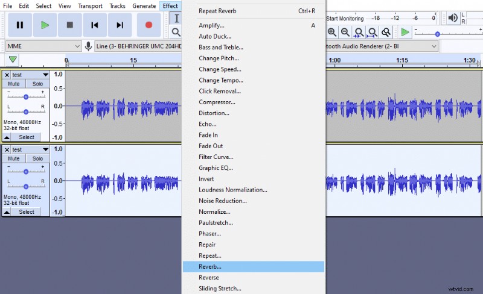Click the green timeline pin playhead icon
Viewport: 483px width, 294px height.
[13, 59]
